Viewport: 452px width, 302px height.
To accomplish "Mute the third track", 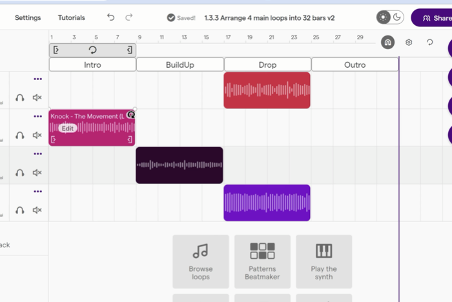I will tap(37, 172).
